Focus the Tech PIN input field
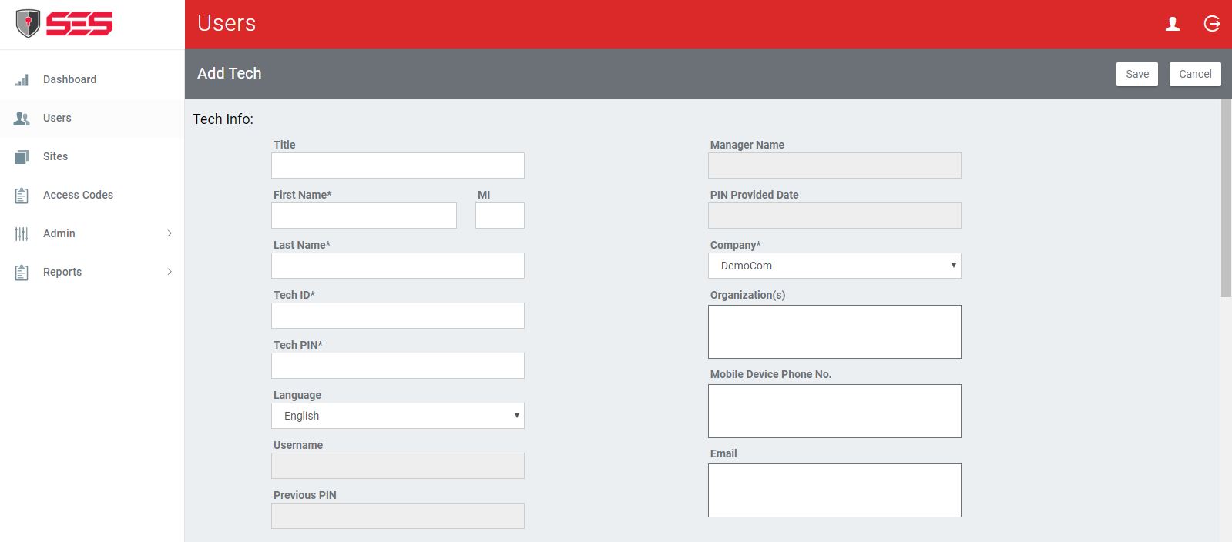Image resolution: width=1232 pixels, height=542 pixels. (398, 366)
